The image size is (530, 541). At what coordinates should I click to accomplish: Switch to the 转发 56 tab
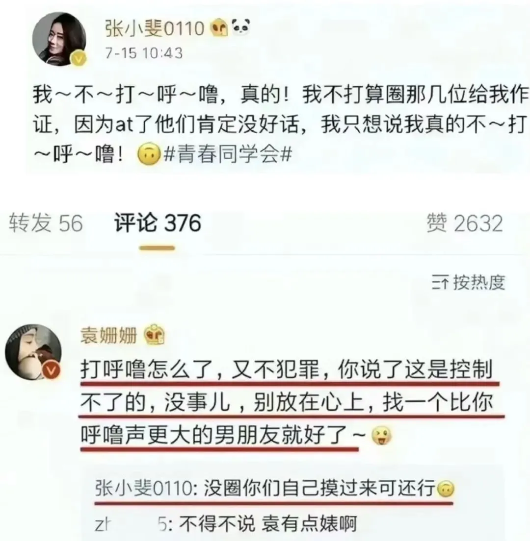click(46, 223)
